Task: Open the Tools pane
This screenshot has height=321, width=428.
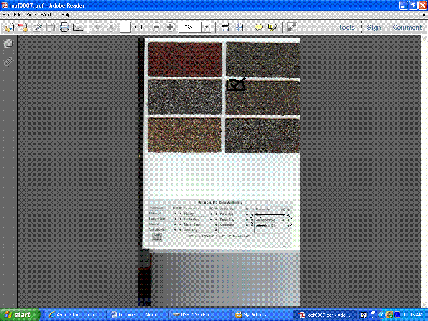Action: pos(346,28)
